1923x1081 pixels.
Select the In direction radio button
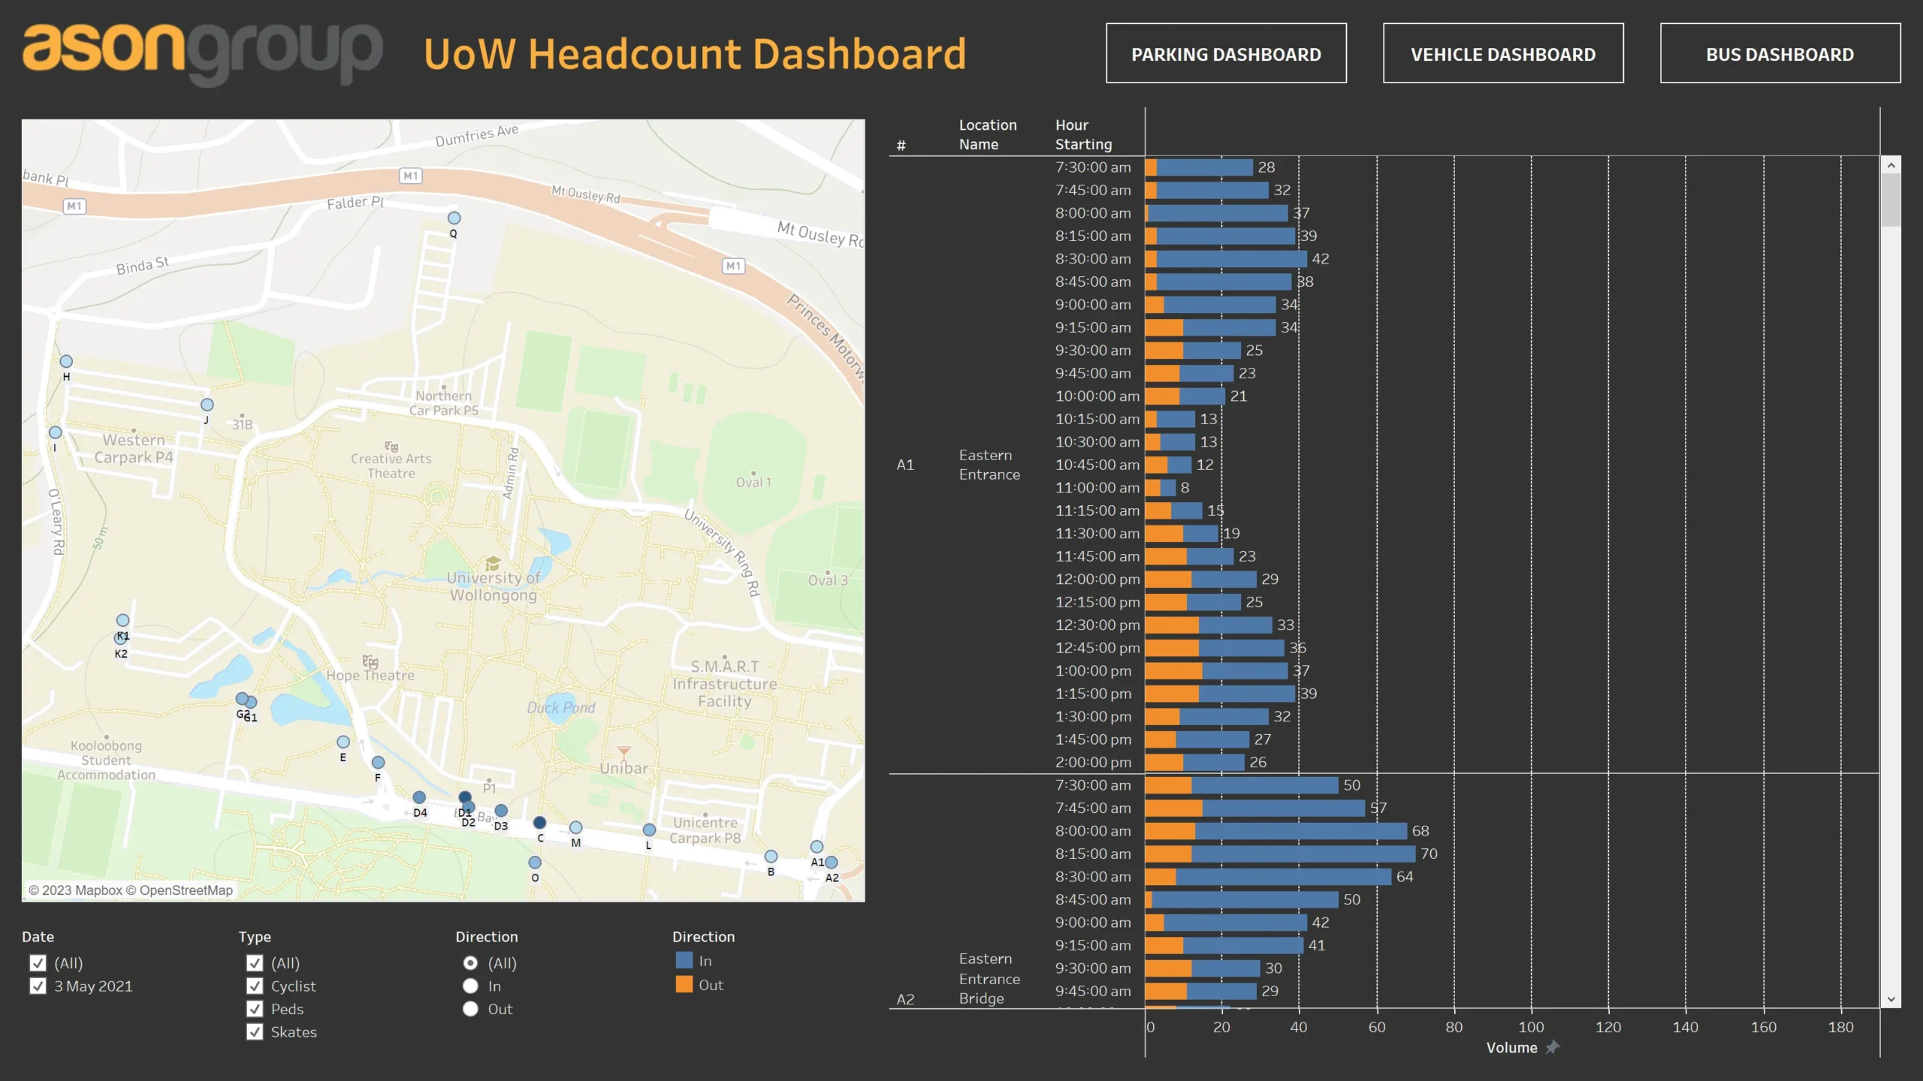pos(470,986)
